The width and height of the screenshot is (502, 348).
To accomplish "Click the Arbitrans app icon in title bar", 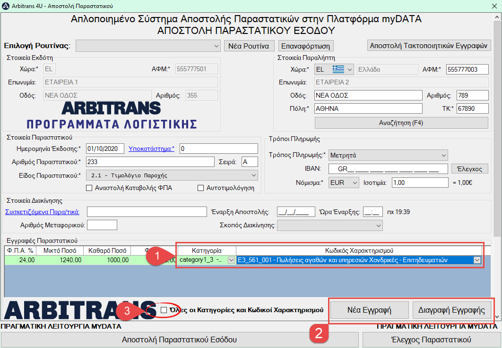I will (6, 6).
